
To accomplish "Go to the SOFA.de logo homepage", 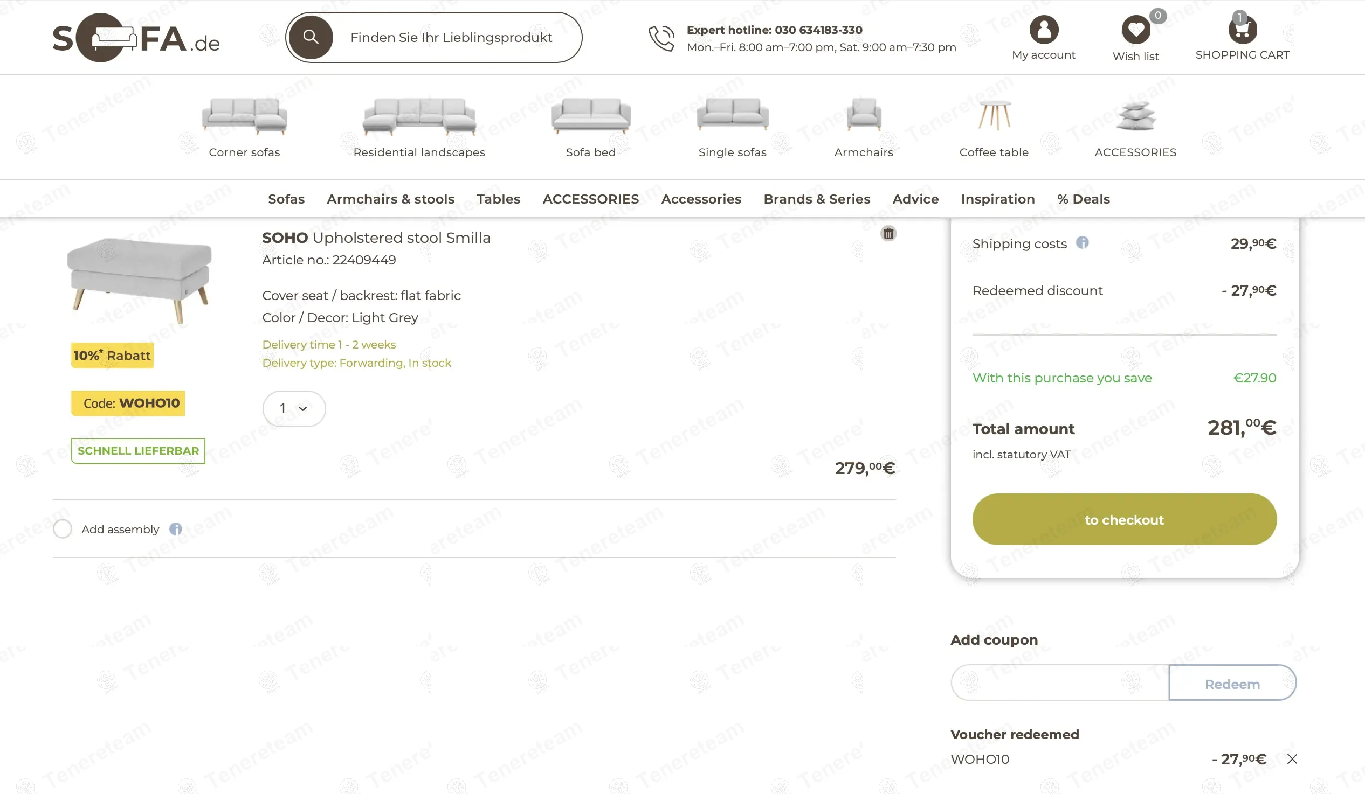I will point(135,38).
